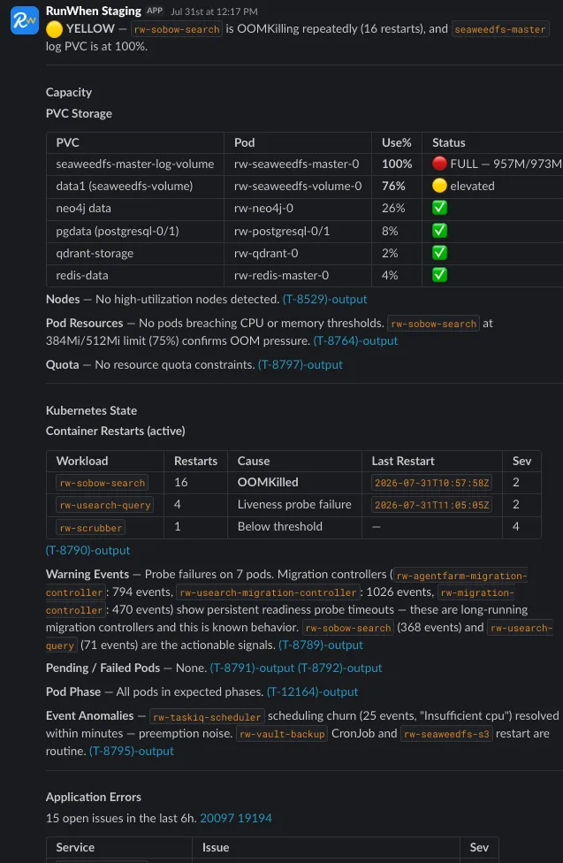Open the RunWhen Staging app avatar
Screen dimensions: 563x863
tap(26, 20)
